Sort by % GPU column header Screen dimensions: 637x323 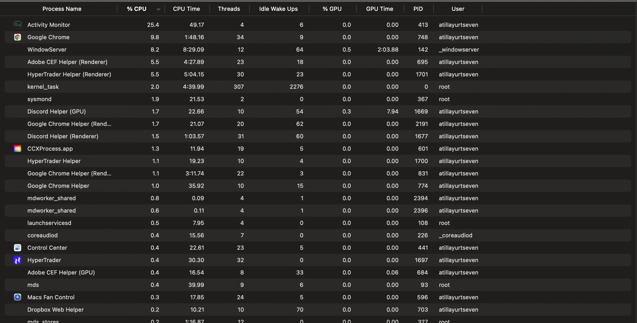tap(332, 9)
